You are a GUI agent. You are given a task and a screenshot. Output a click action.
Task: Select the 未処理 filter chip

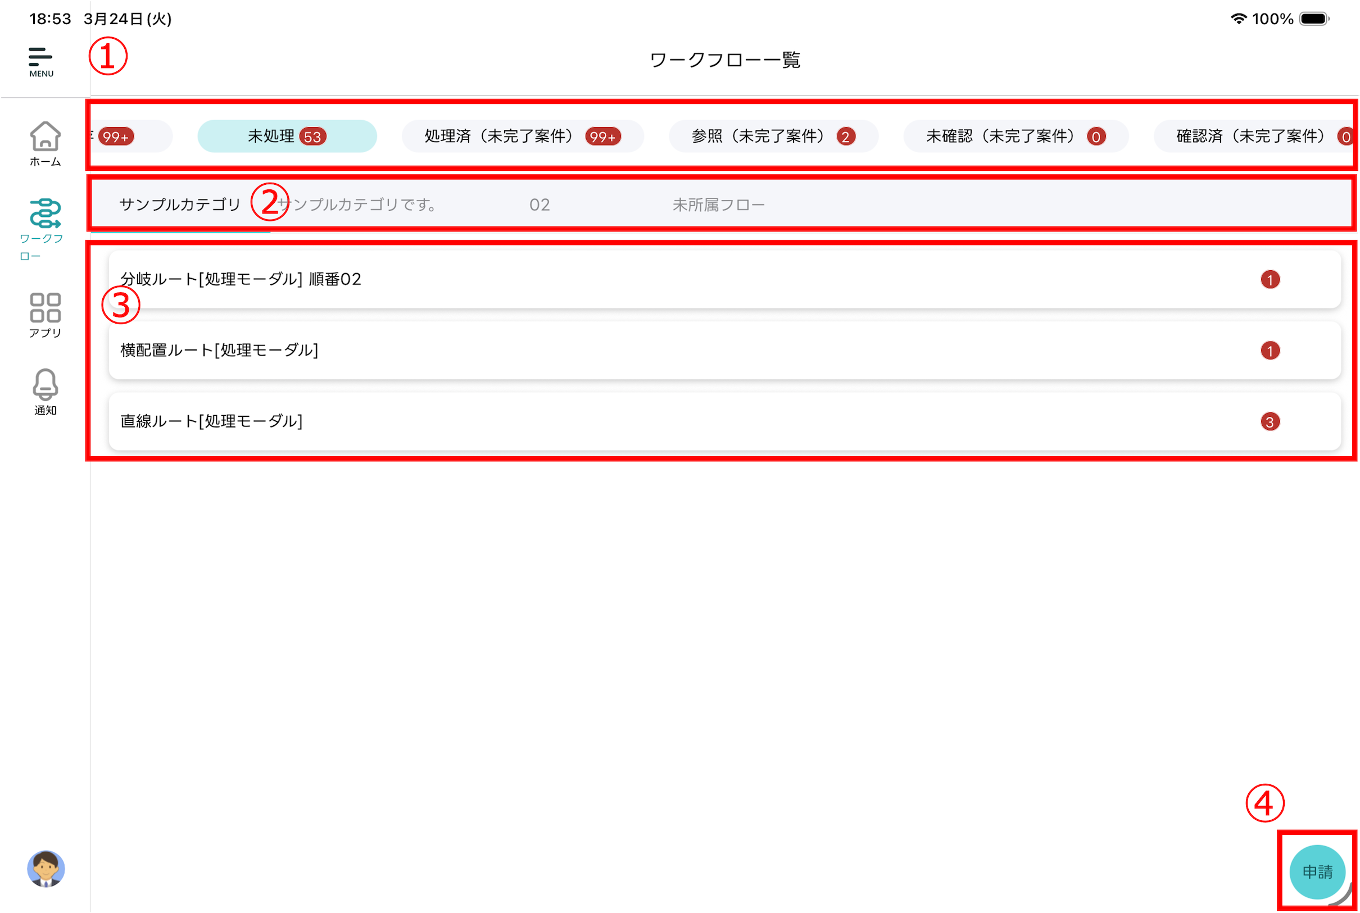pos(287,137)
